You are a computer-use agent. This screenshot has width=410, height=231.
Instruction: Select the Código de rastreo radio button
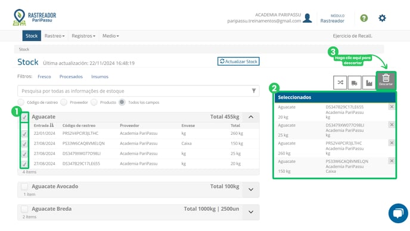pos(21,102)
